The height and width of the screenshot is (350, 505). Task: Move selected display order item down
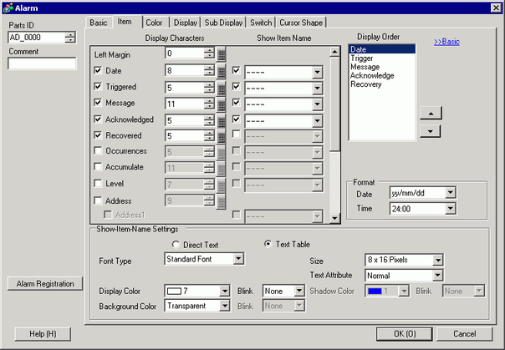(429, 131)
